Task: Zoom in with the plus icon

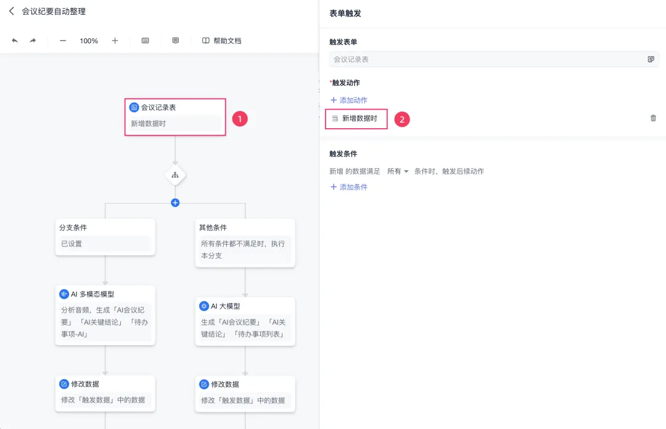Action: coord(115,41)
